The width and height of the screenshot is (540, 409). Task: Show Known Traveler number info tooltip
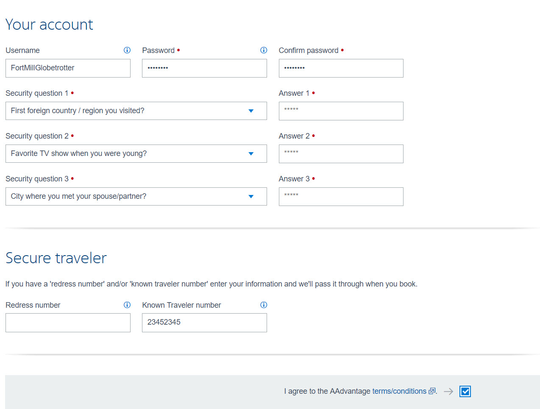pyautogui.click(x=264, y=305)
